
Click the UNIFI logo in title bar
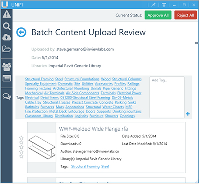4,5
